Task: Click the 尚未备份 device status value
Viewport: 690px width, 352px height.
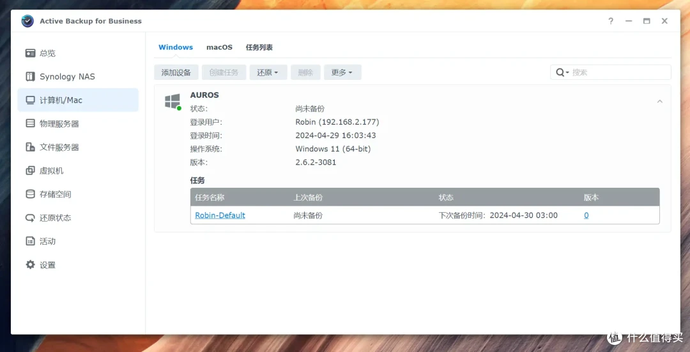Action: pyautogui.click(x=310, y=109)
